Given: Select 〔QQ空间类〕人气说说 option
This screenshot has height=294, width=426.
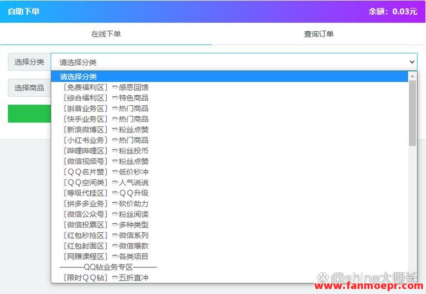Looking at the screenshot, I should coord(229,183).
